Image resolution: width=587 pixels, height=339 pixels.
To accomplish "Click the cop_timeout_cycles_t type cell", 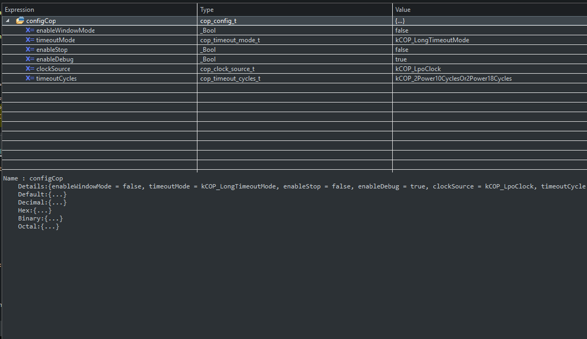I will coord(230,78).
